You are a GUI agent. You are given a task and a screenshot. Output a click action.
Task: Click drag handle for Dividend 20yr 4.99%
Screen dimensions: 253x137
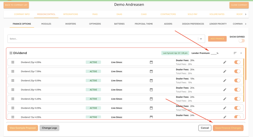coord(13,89)
